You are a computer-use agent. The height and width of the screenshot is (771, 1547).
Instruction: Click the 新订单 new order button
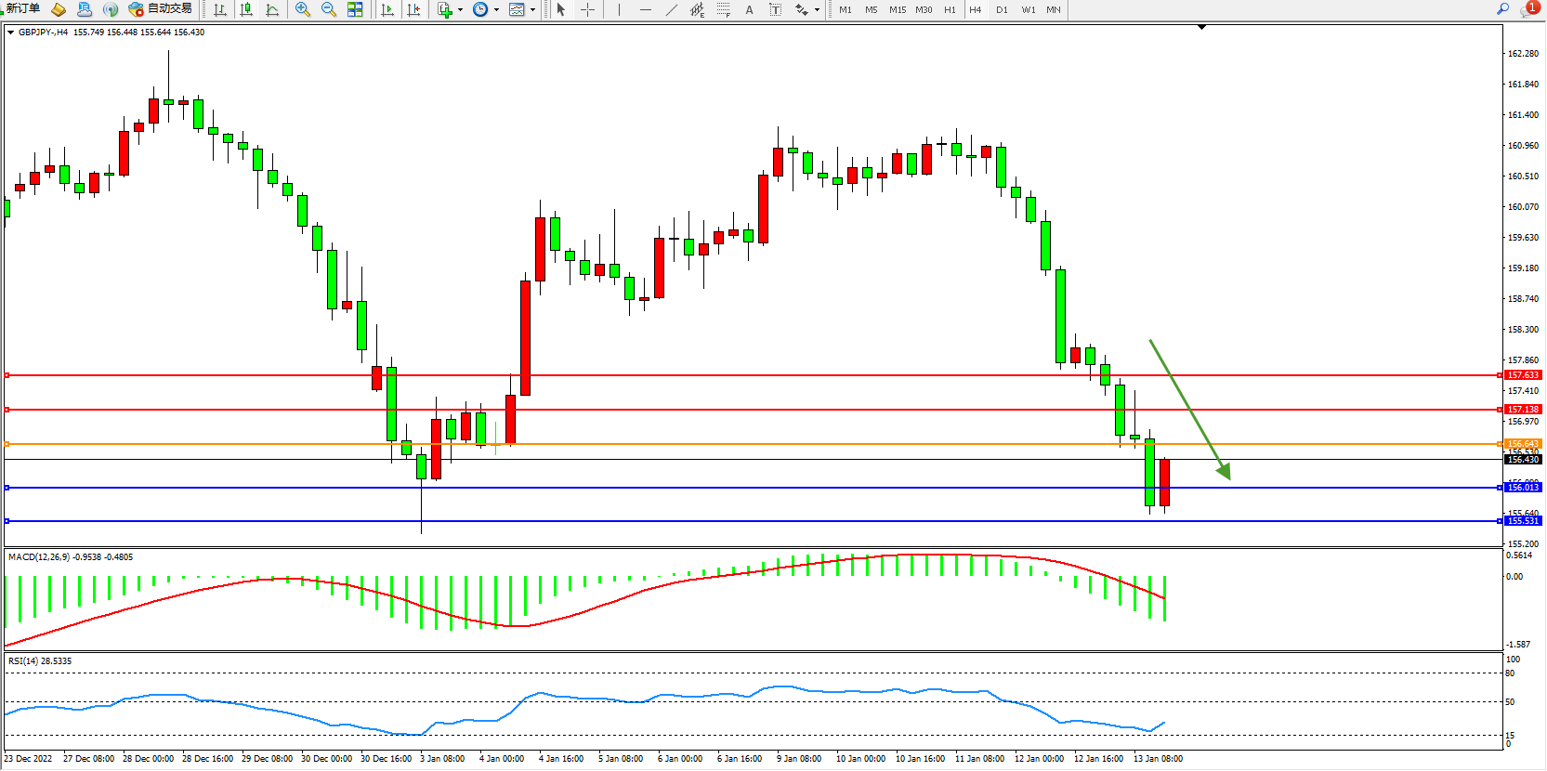coord(22,9)
